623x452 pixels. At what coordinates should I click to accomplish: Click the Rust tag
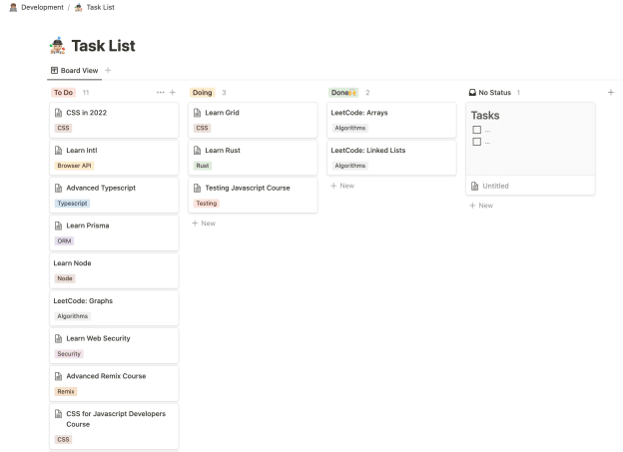tap(203, 166)
